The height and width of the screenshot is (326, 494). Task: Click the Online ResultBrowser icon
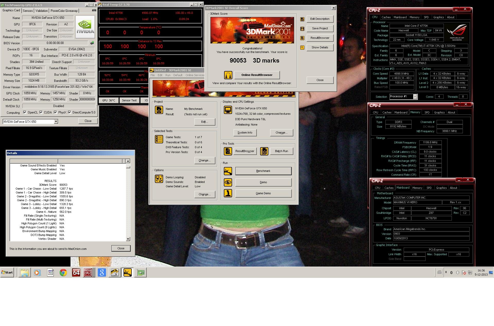click(x=228, y=75)
